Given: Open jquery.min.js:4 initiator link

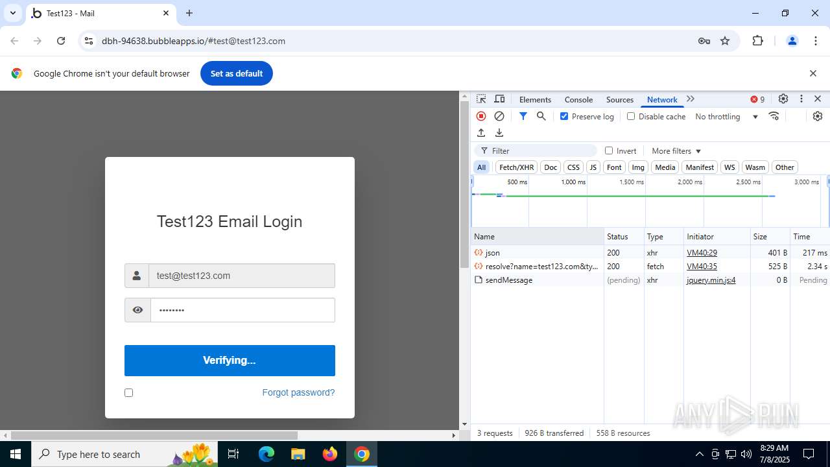Looking at the screenshot, I should tap(711, 280).
